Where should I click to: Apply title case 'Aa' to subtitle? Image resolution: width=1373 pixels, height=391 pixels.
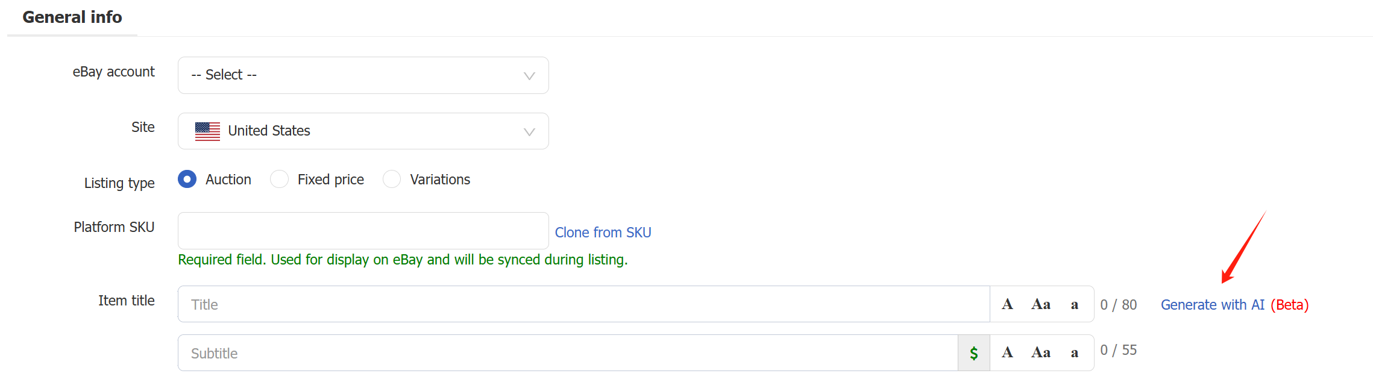[1041, 352]
